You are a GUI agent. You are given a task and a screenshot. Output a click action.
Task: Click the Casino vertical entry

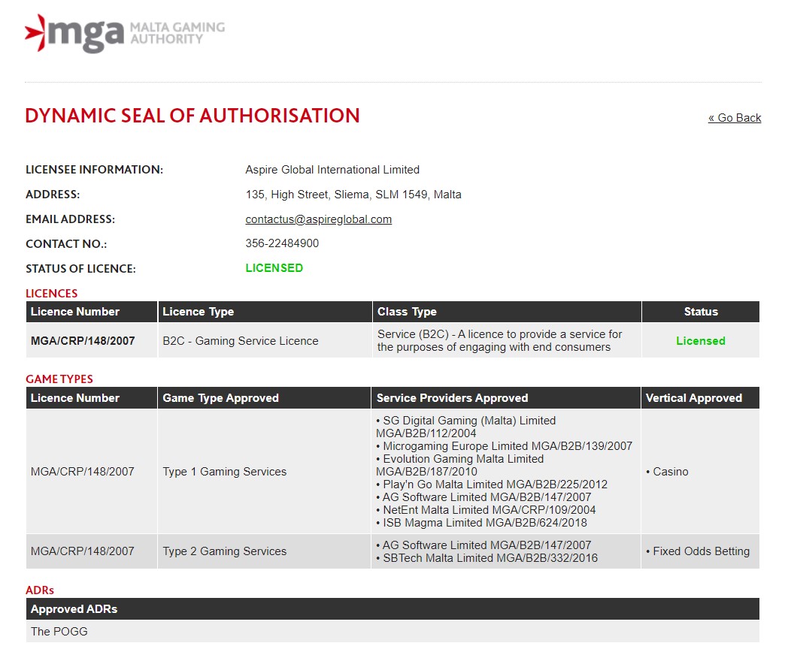(668, 472)
